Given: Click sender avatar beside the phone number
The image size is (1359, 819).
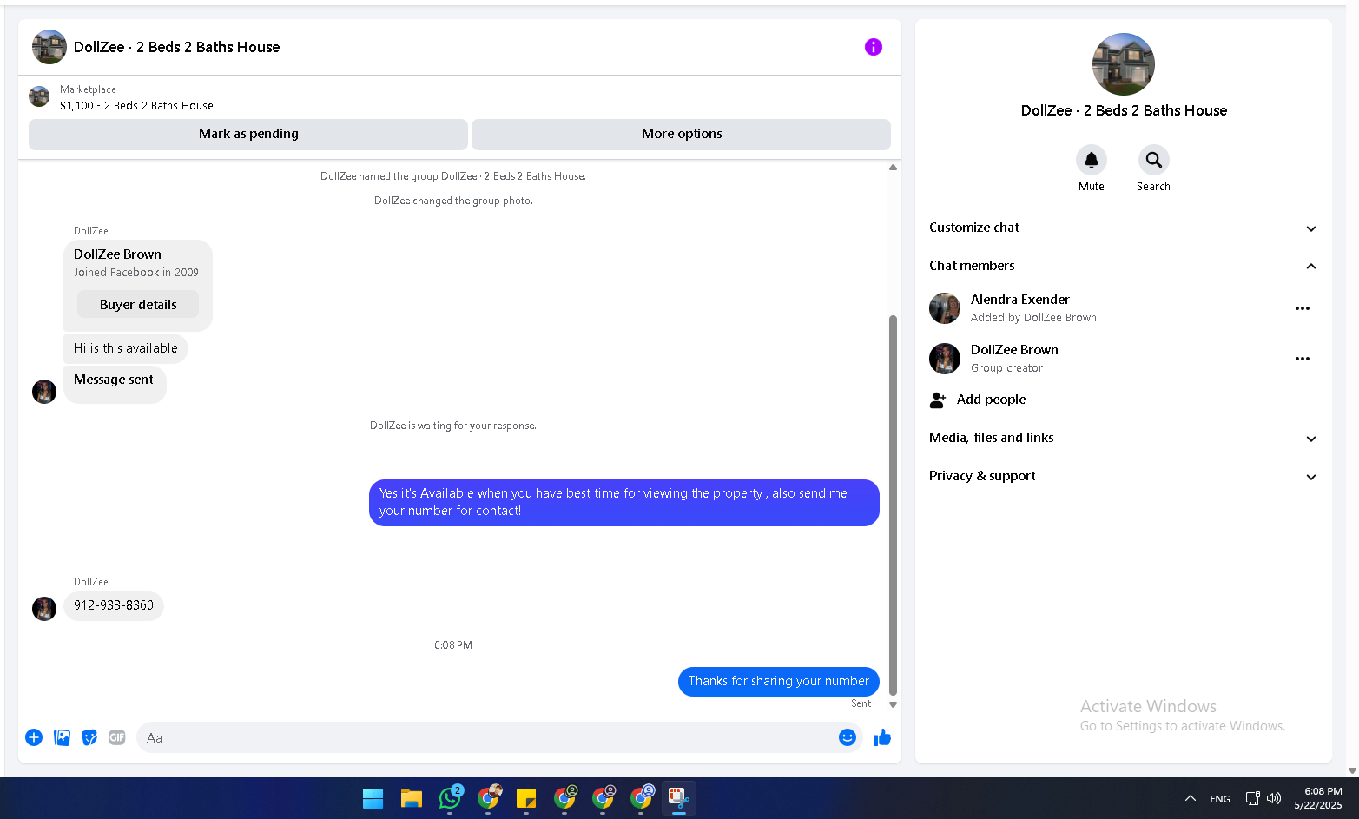Looking at the screenshot, I should [x=44, y=609].
